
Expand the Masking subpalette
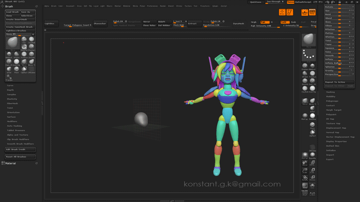tap(330, 92)
